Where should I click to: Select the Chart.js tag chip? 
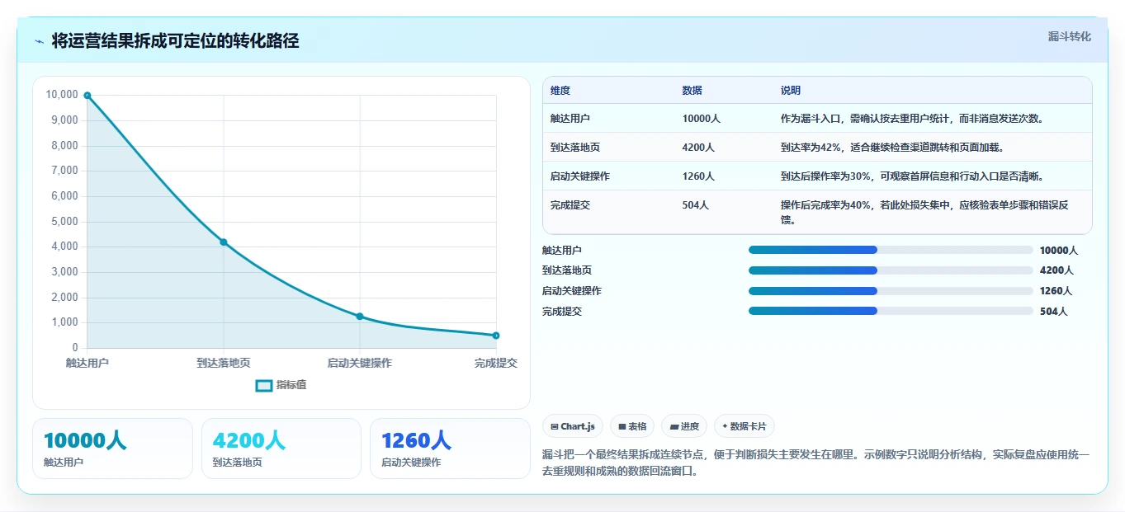[x=573, y=426]
